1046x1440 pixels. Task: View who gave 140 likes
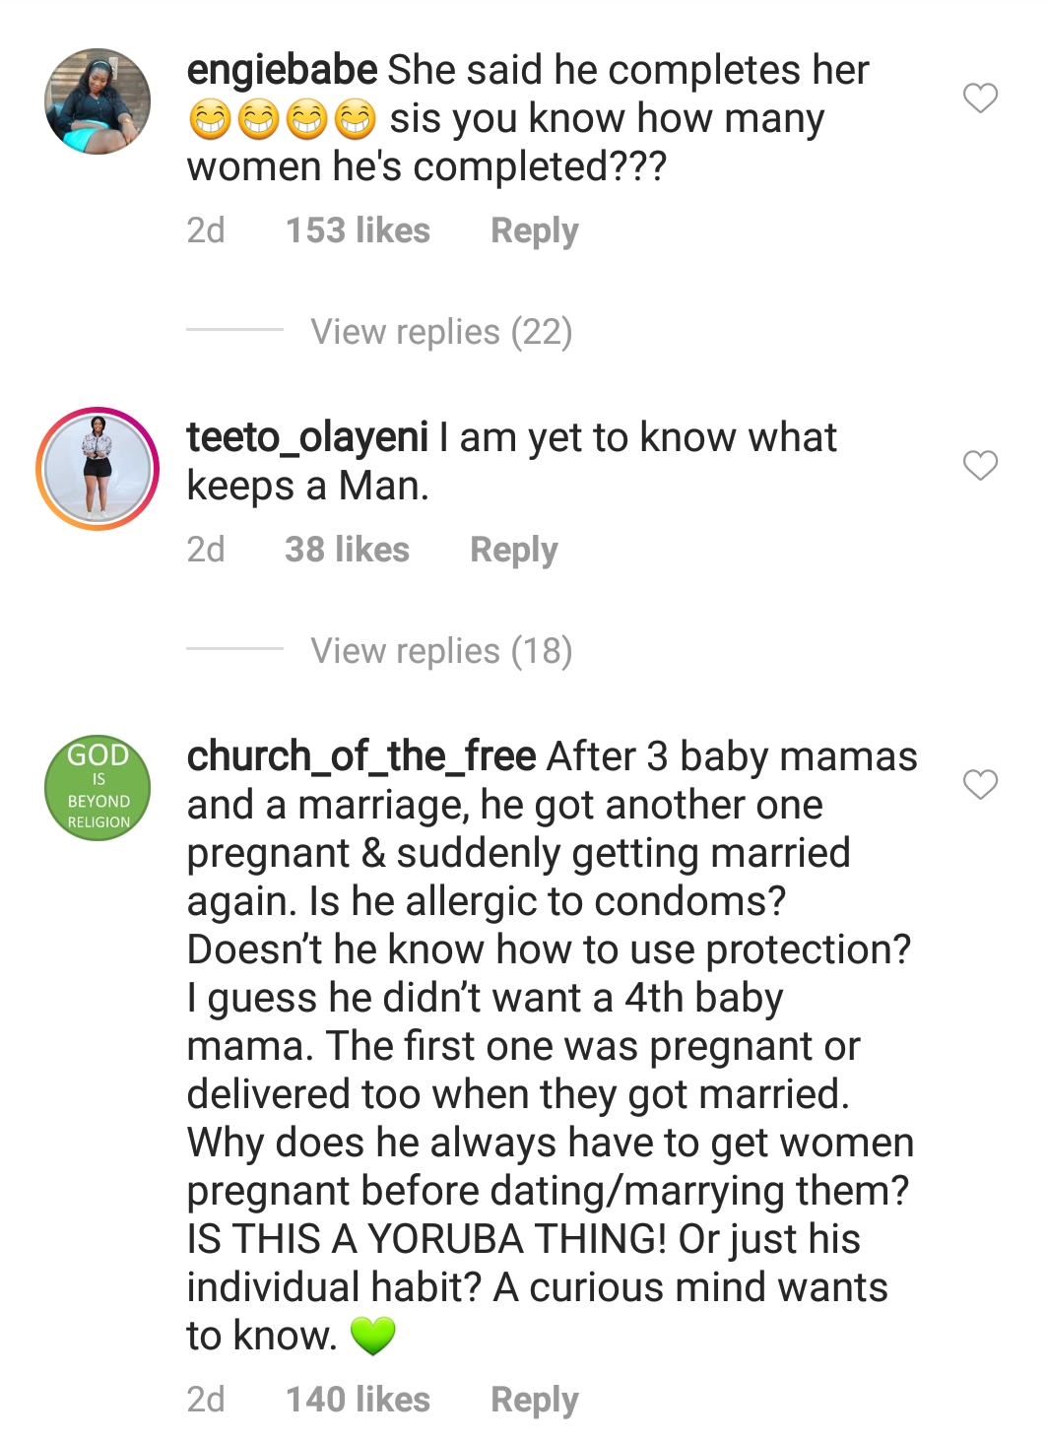(x=358, y=1400)
